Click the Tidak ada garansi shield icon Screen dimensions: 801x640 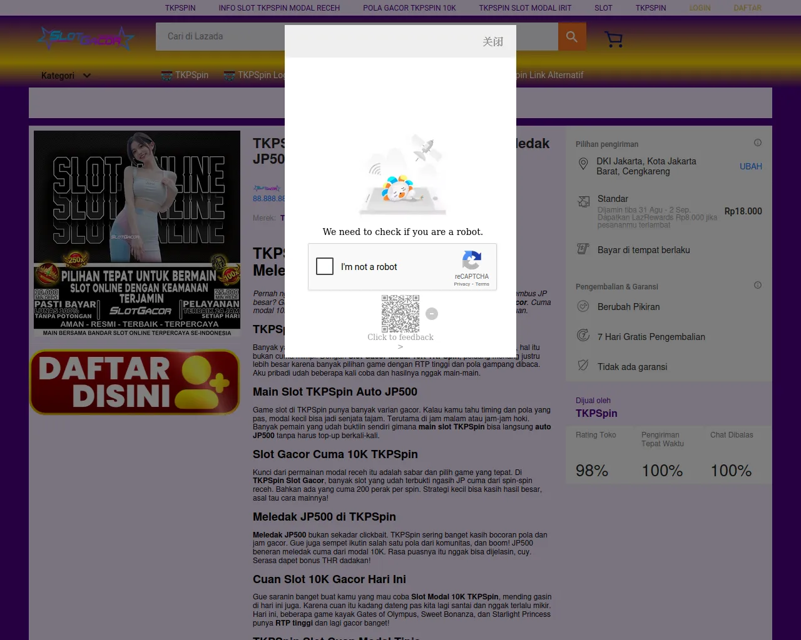(x=583, y=366)
